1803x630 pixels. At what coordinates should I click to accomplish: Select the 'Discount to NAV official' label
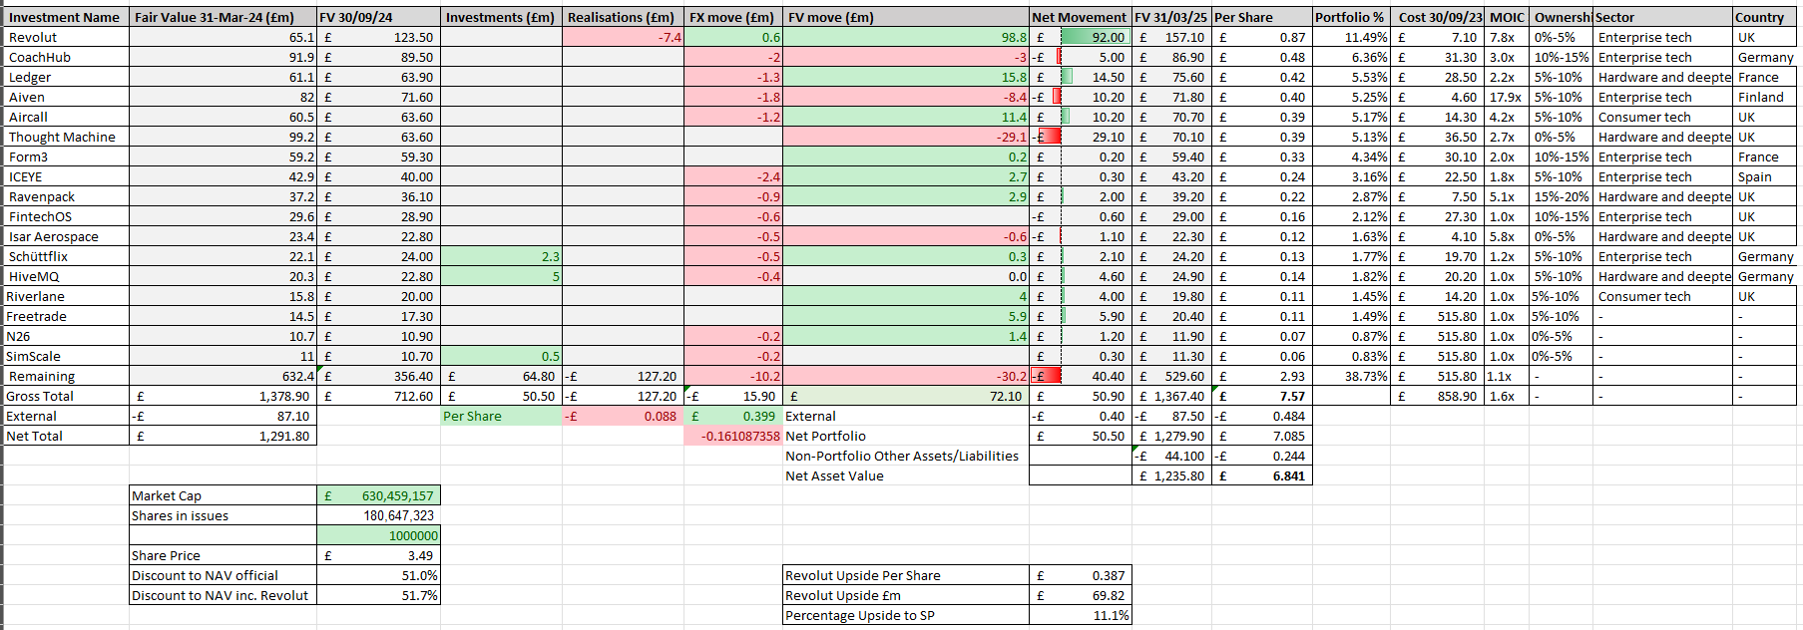pos(223,575)
